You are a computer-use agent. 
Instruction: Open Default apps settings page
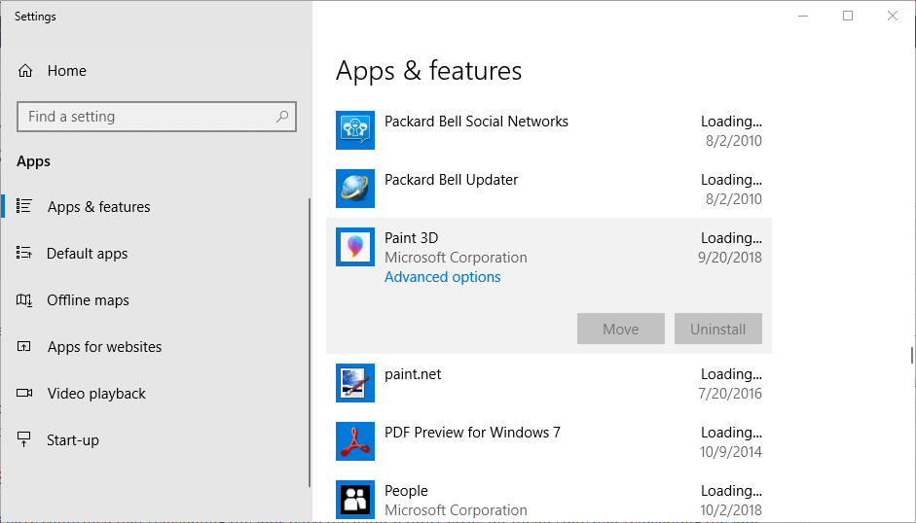[x=88, y=254]
